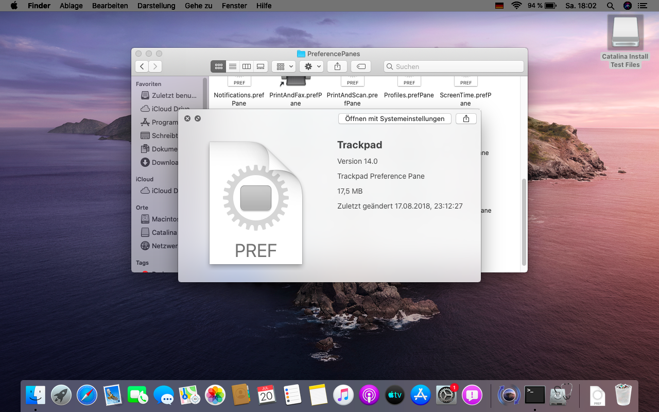Select PrintAndScan.prefPane file
Viewport: 659px width, 412px height.
(x=352, y=91)
